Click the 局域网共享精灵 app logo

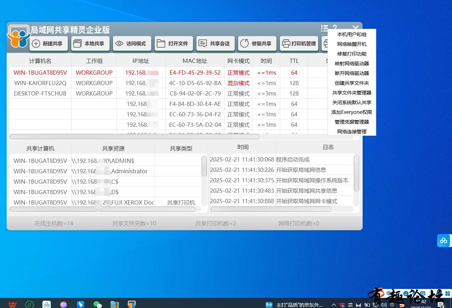pos(18,36)
